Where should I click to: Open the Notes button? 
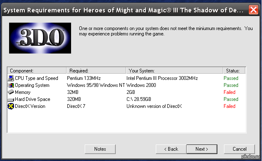[100, 149]
